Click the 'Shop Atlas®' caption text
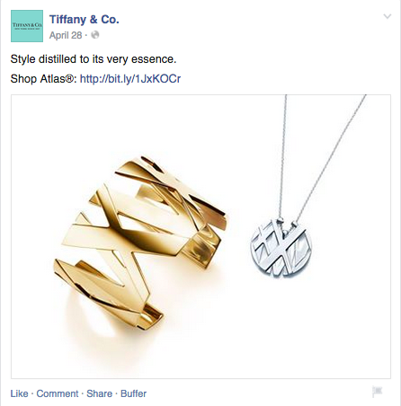 pos(44,79)
